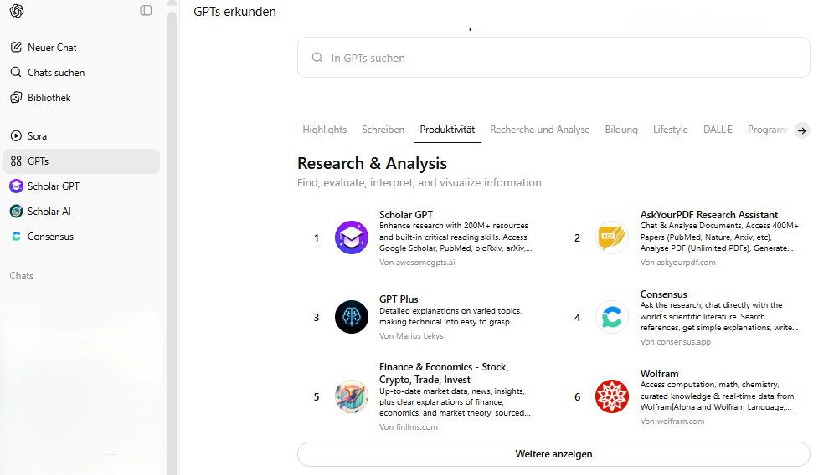This screenshot has width=839, height=475.
Task: Open the GPT Plus brain icon
Action: click(x=352, y=317)
